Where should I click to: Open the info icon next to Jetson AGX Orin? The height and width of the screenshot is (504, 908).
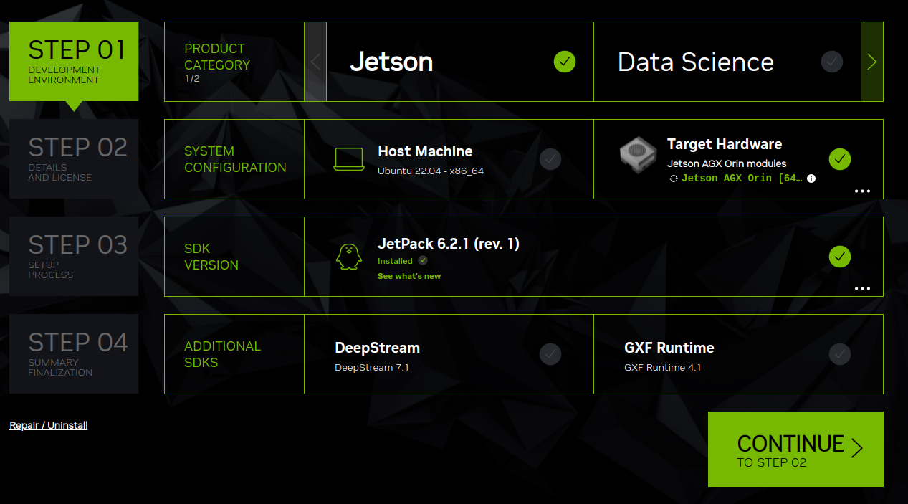coord(811,179)
